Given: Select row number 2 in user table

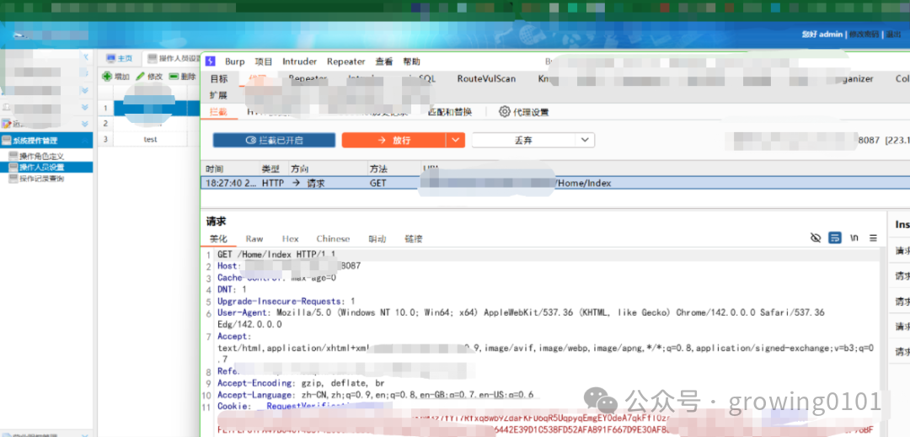Looking at the screenshot, I should 105,124.
